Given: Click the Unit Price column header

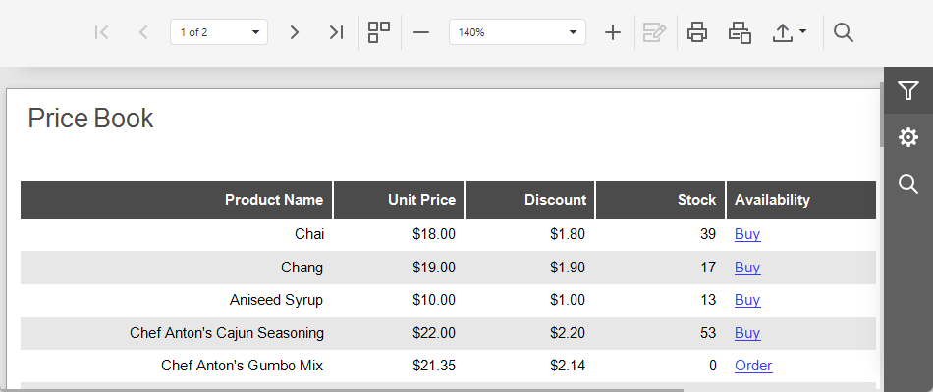Looking at the screenshot, I should coord(399,200).
